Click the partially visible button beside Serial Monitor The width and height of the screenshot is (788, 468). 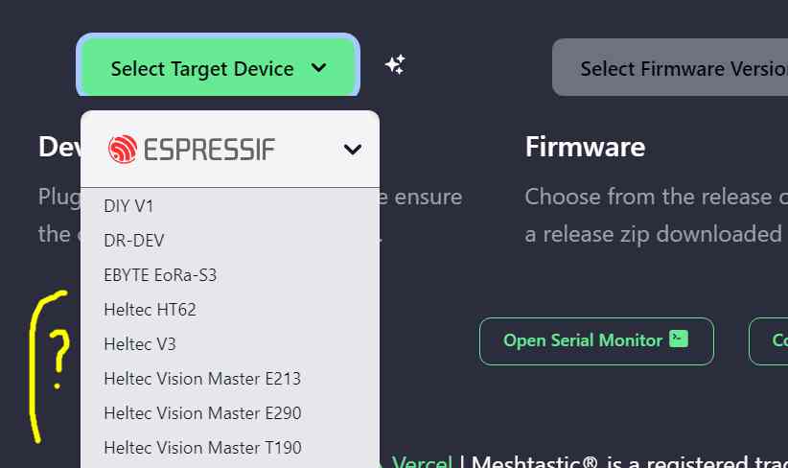(x=769, y=340)
